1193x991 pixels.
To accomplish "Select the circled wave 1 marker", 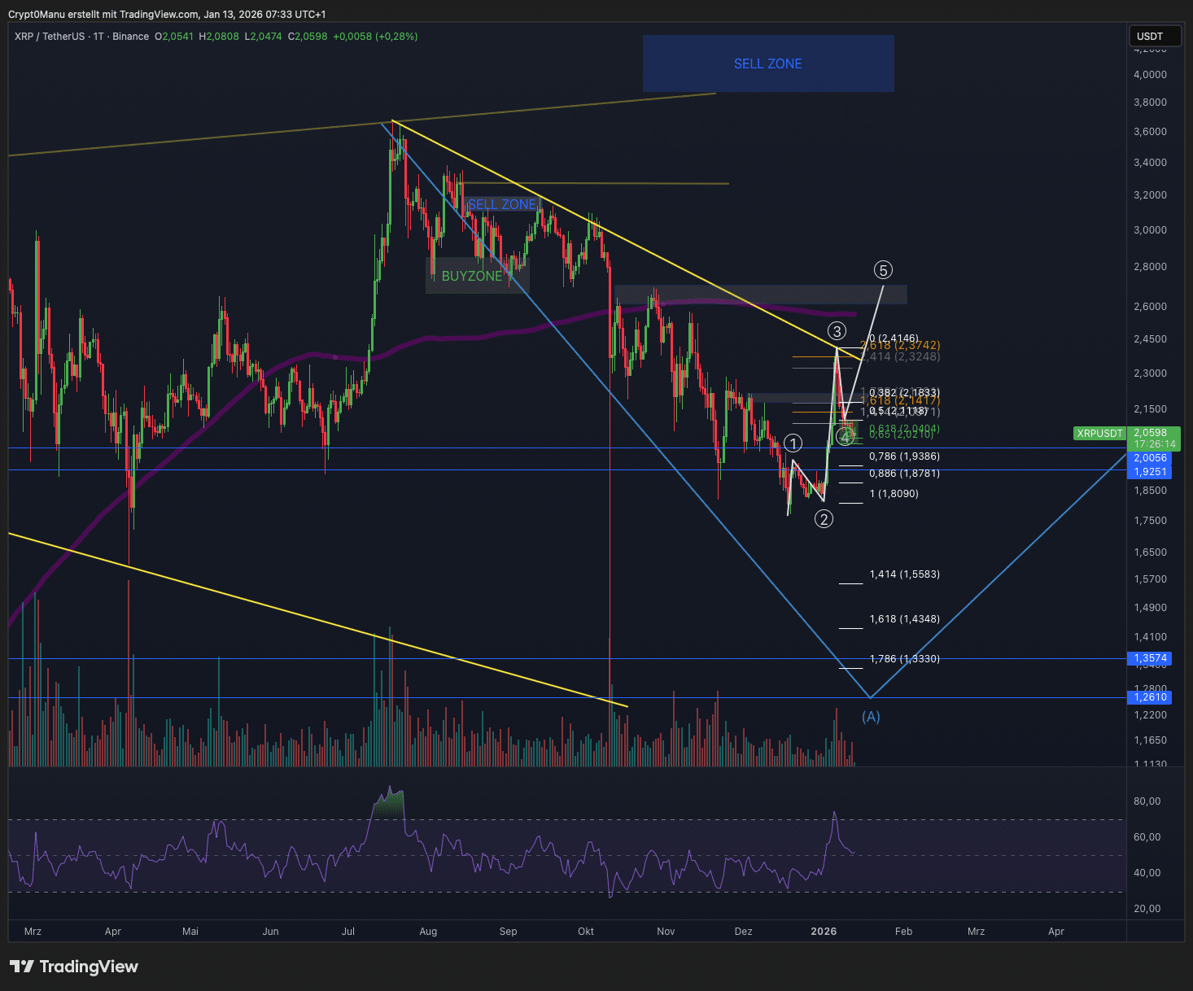I will (793, 443).
